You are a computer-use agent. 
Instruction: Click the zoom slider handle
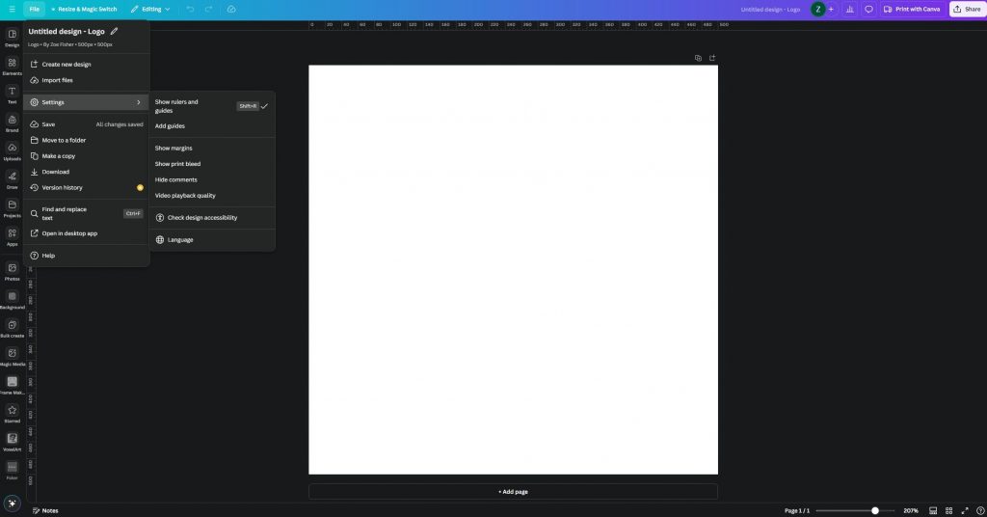click(x=875, y=510)
